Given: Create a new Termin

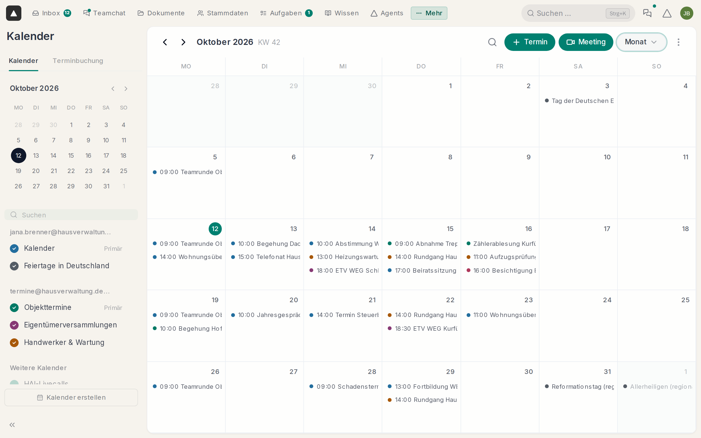Looking at the screenshot, I should tap(530, 42).
